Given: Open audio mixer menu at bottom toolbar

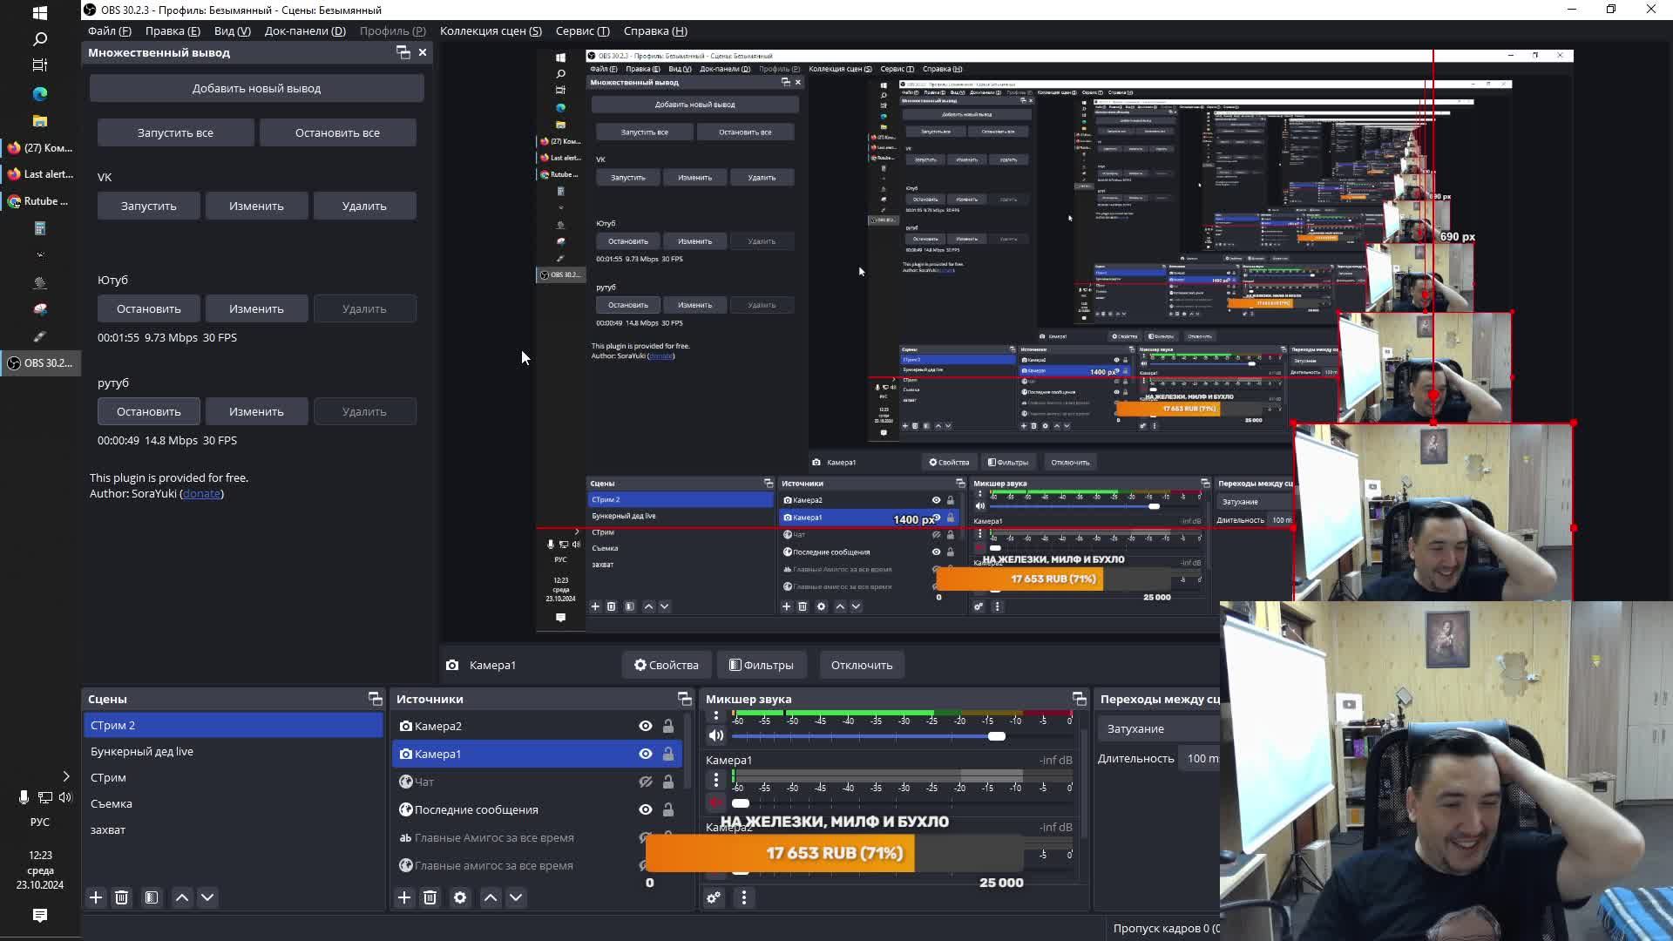Looking at the screenshot, I should (744, 897).
